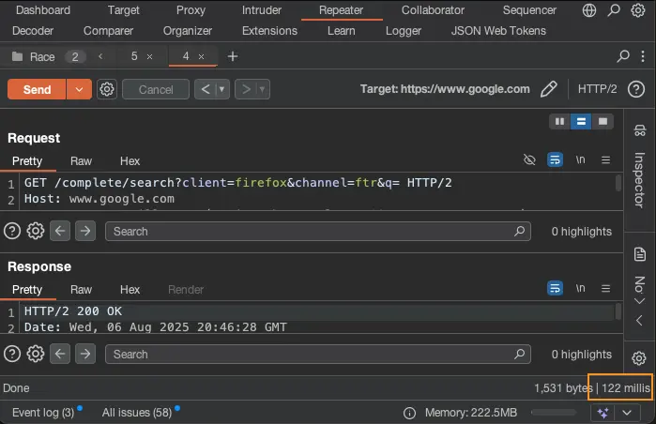Toggle hidden request items eye icon
Image resolution: width=656 pixels, height=424 pixels.
[x=529, y=160]
